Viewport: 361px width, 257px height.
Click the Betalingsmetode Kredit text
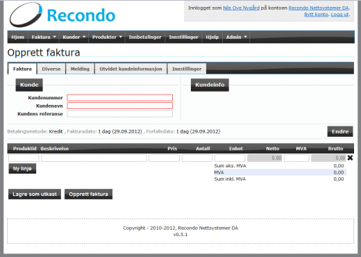click(35, 131)
